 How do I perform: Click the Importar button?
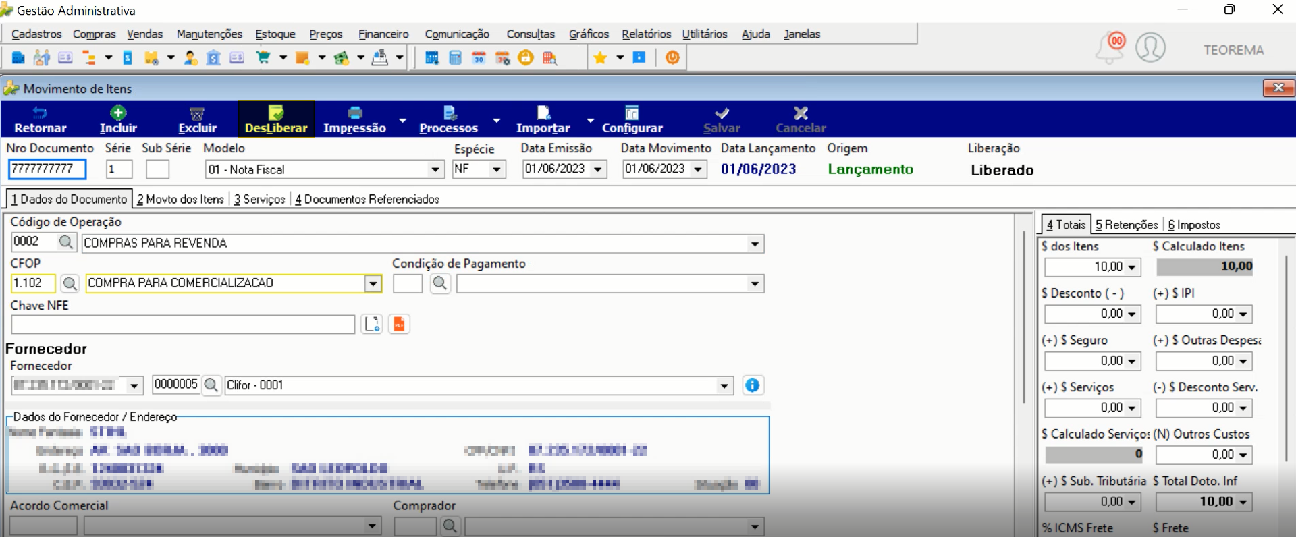543,119
